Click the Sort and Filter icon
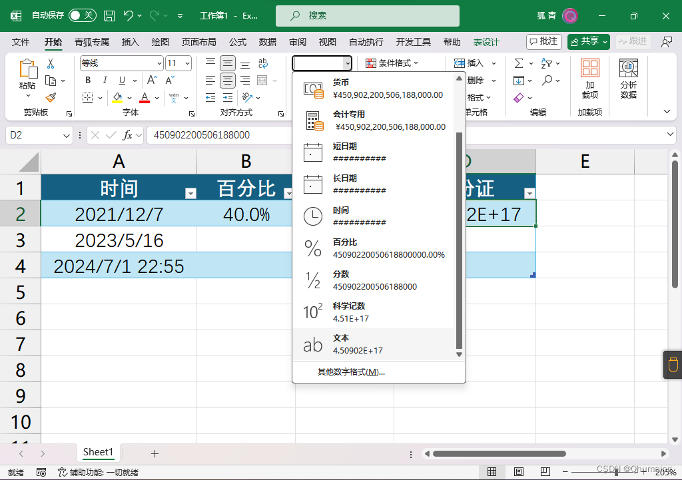The height and width of the screenshot is (480, 682). tap(546, 63)
